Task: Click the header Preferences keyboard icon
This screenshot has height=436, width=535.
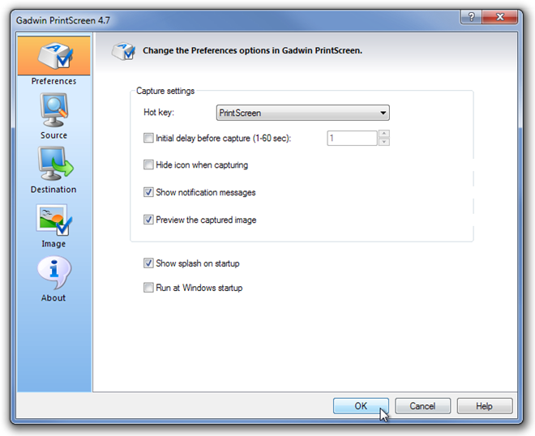Action: tap(123, 51)
